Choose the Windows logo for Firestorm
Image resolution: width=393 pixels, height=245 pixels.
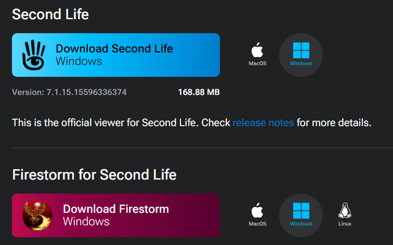[301, 211]
